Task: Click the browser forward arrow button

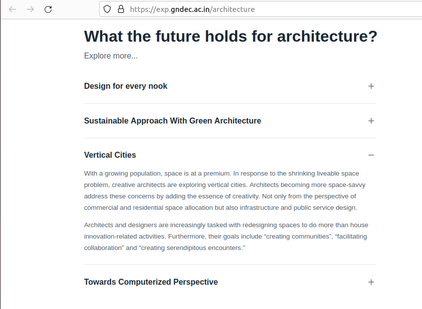Action: point(30,9)
